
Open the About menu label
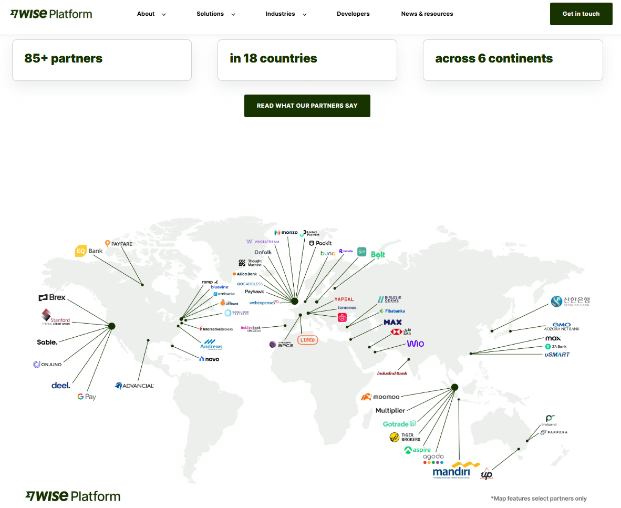[x=146, y=14]
